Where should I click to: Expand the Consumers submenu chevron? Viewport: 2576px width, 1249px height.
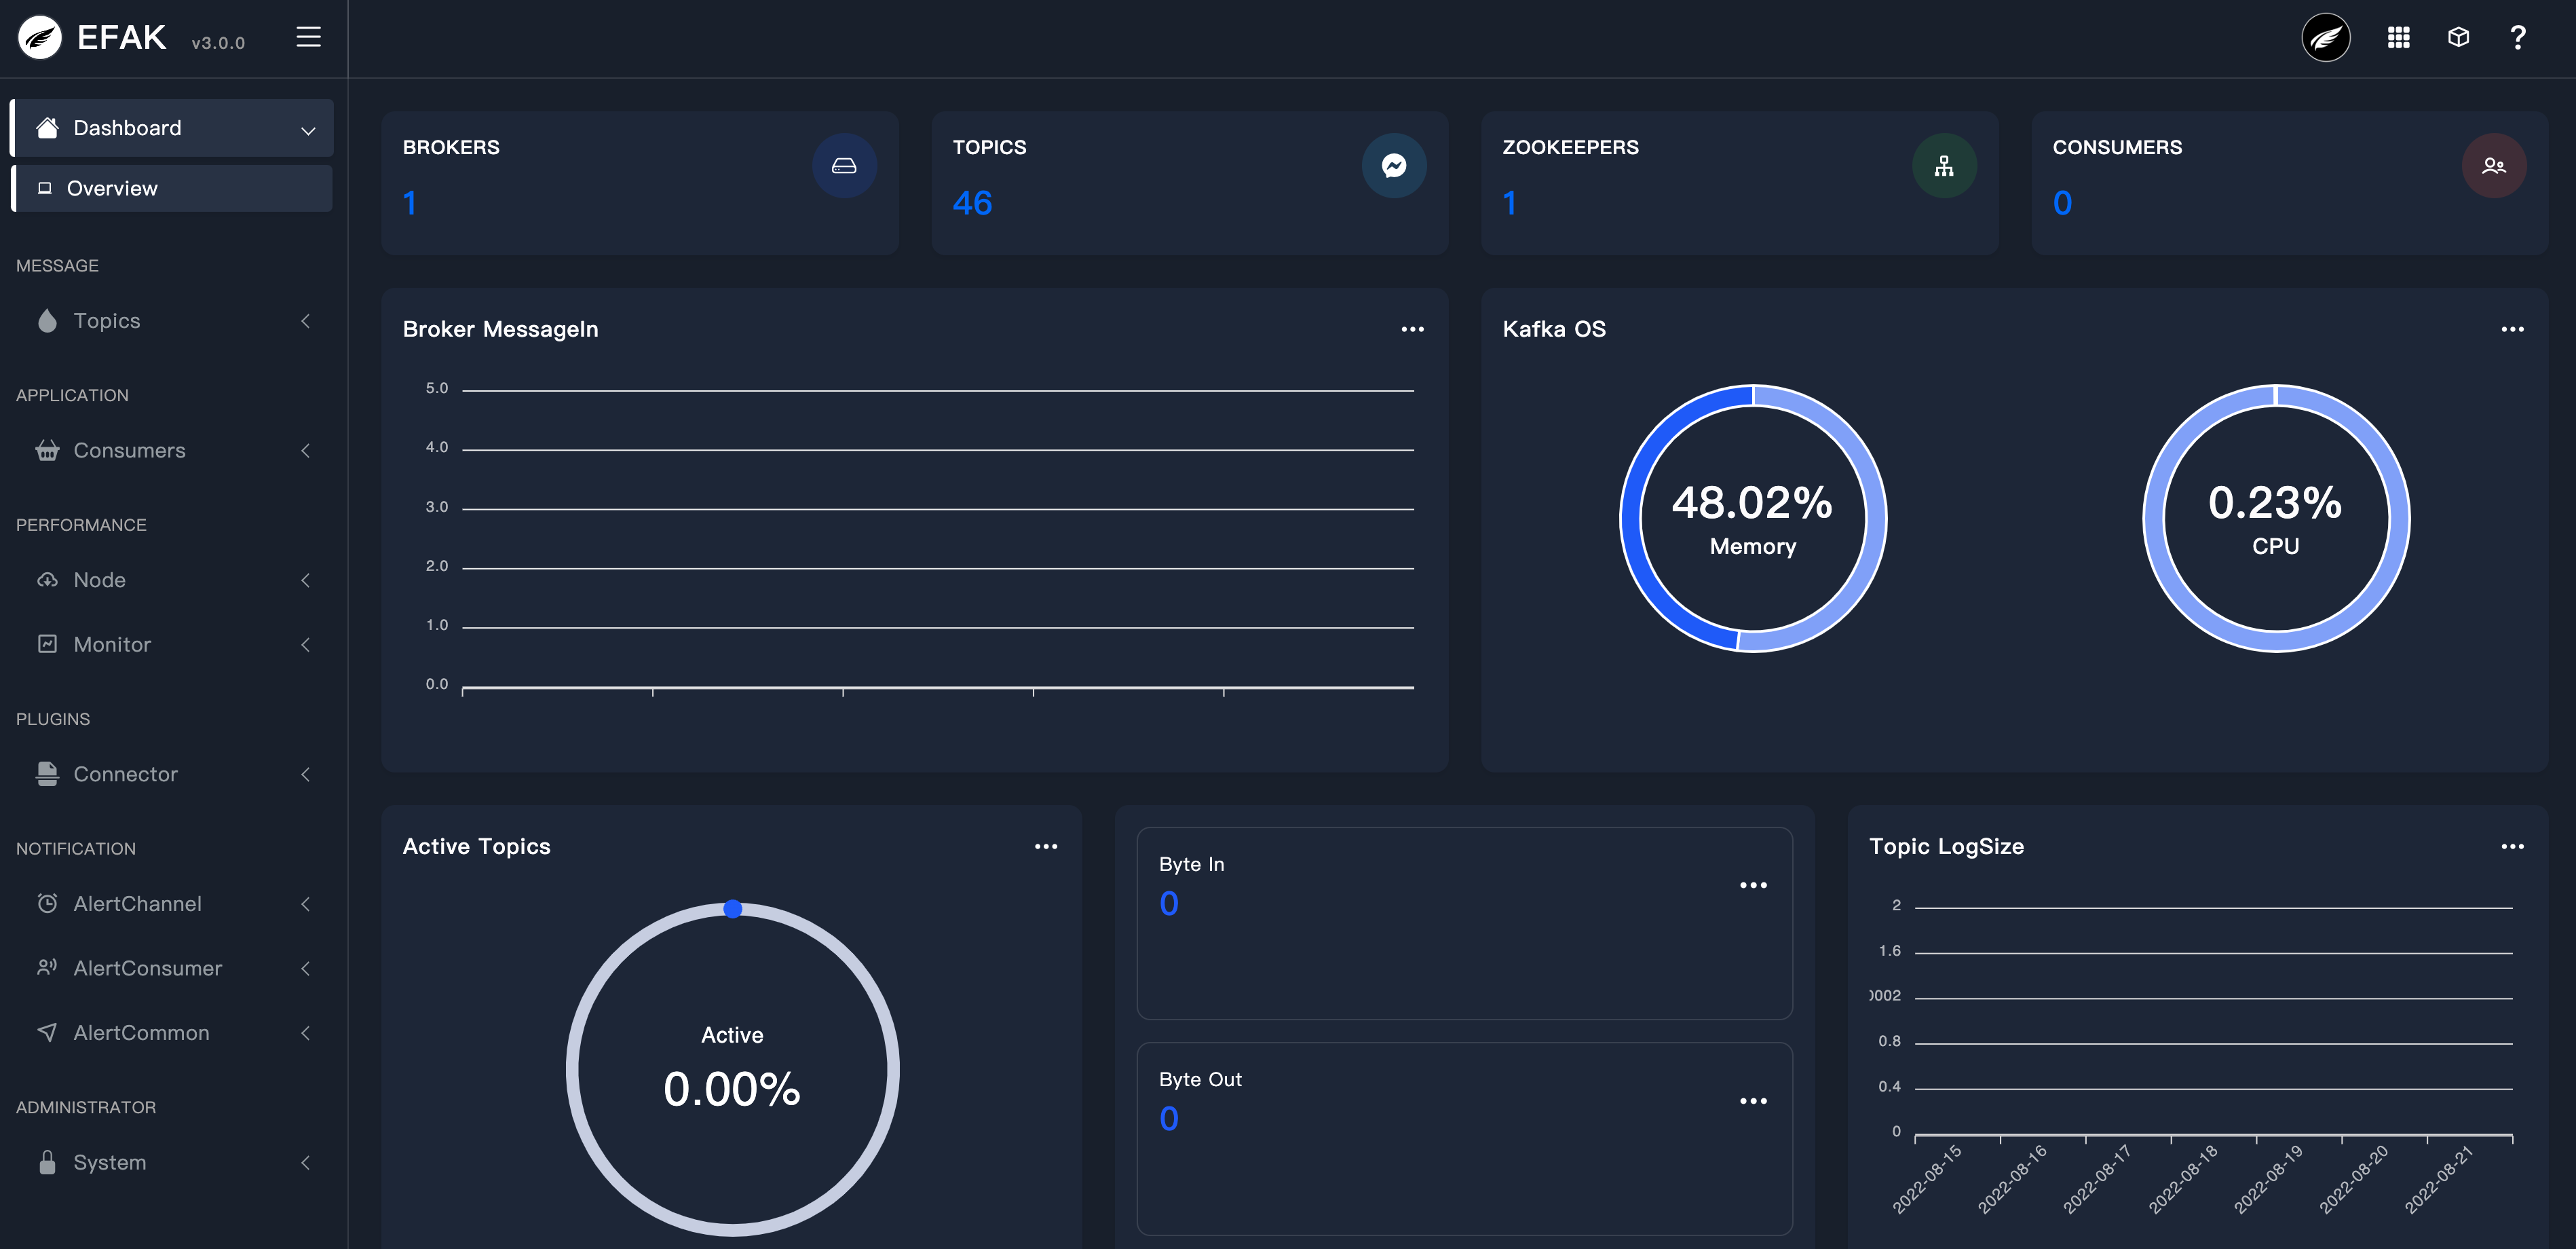pos(306,451)
